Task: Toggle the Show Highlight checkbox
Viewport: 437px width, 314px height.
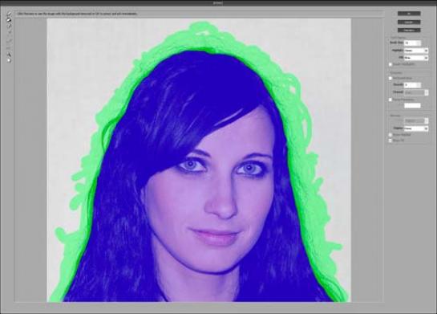Action: tap(390, 135)
